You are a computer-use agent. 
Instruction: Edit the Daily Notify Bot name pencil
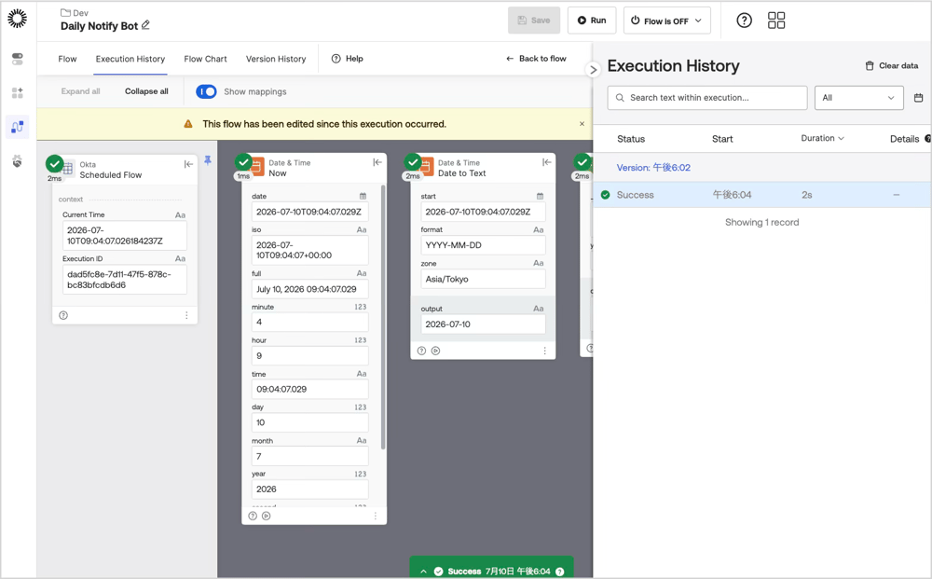145,25
